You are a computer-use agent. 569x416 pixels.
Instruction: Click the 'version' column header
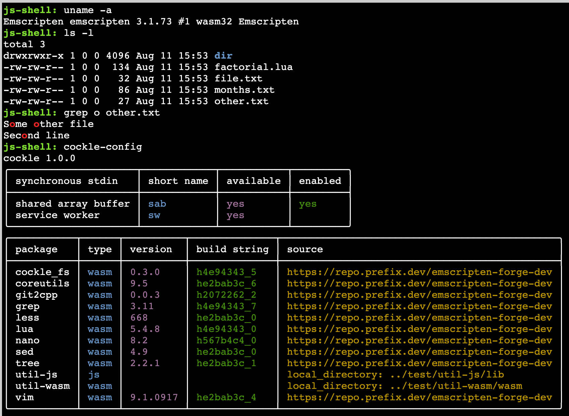(151, 250)
